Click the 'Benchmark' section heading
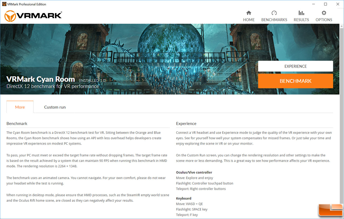 tap(17, 123)
